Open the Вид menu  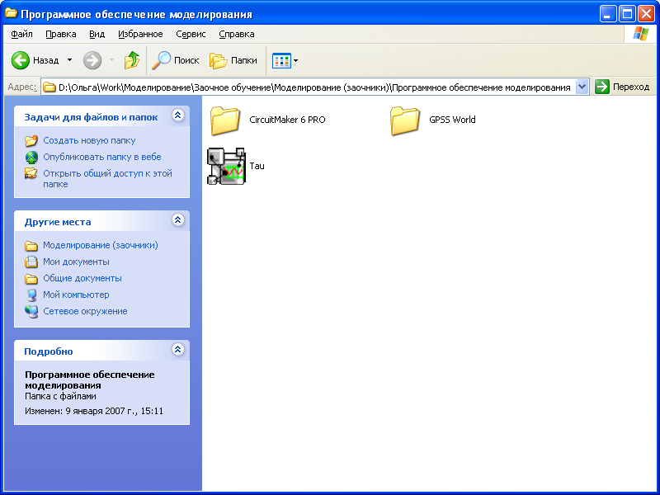(x=97, y=34)
